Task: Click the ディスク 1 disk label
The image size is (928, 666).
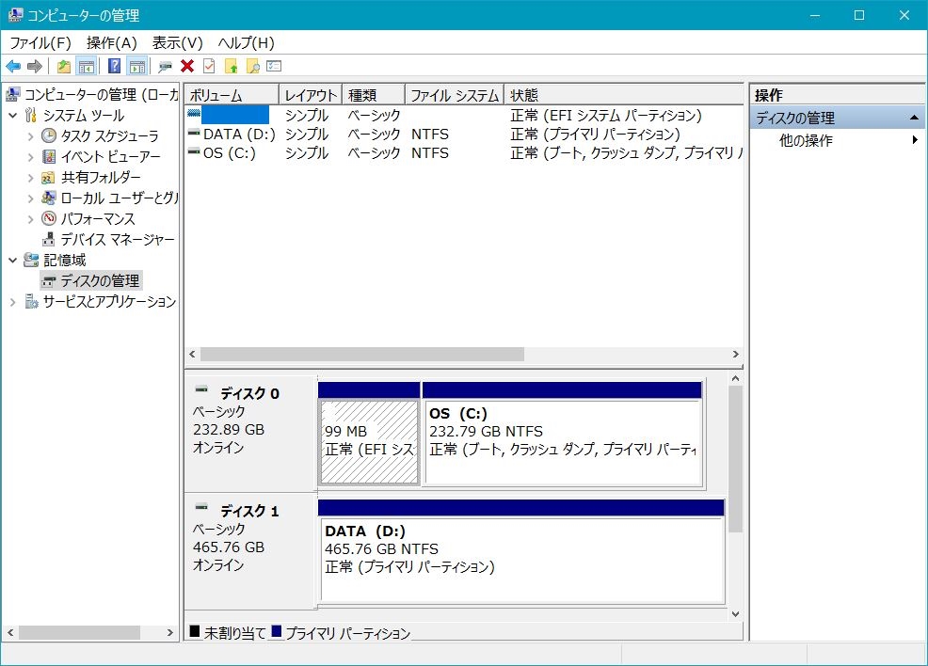Action: [249, 511]
